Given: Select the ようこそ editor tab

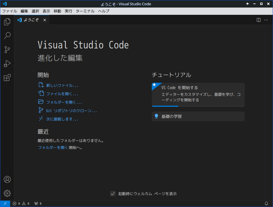Looking at the screenshot, I should [x=32, y=20].
